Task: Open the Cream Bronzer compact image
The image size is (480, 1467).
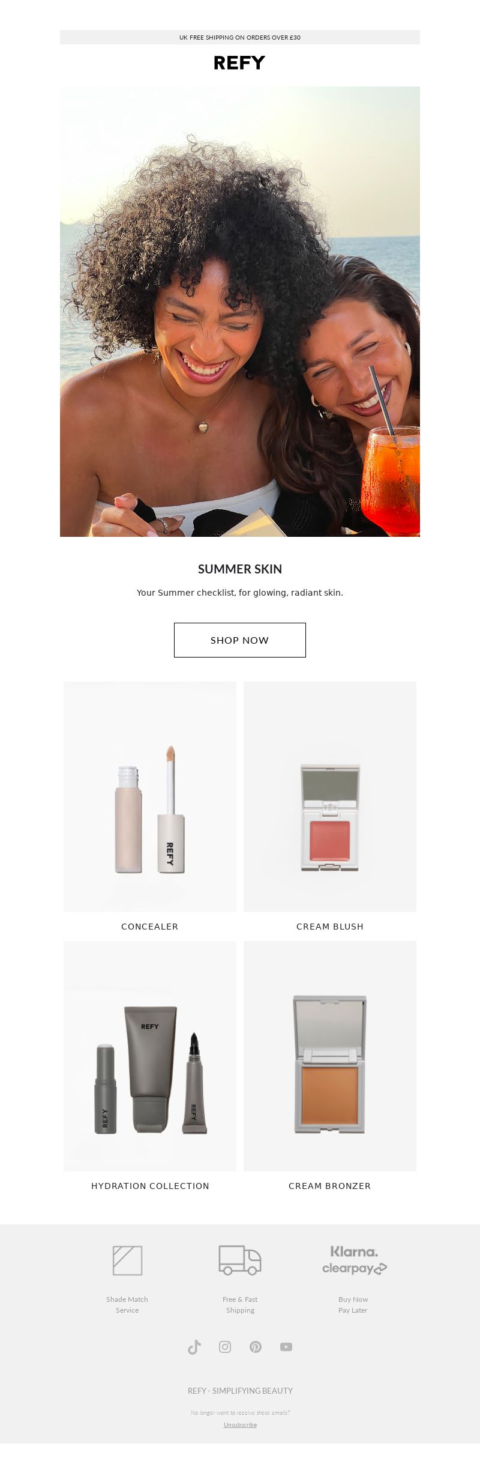Action: (x=330, y=1056)
